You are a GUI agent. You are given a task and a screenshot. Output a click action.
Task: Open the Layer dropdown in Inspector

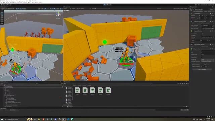(211, 11)
